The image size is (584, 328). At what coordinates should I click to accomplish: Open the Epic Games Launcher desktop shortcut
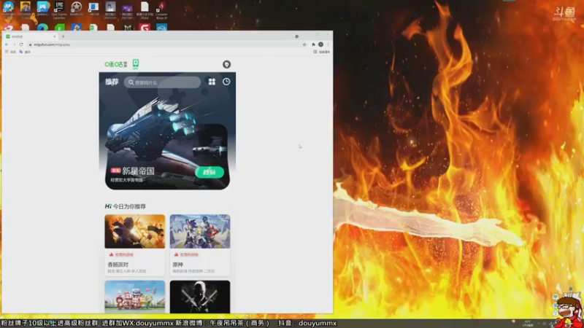(x=59, y=9)
